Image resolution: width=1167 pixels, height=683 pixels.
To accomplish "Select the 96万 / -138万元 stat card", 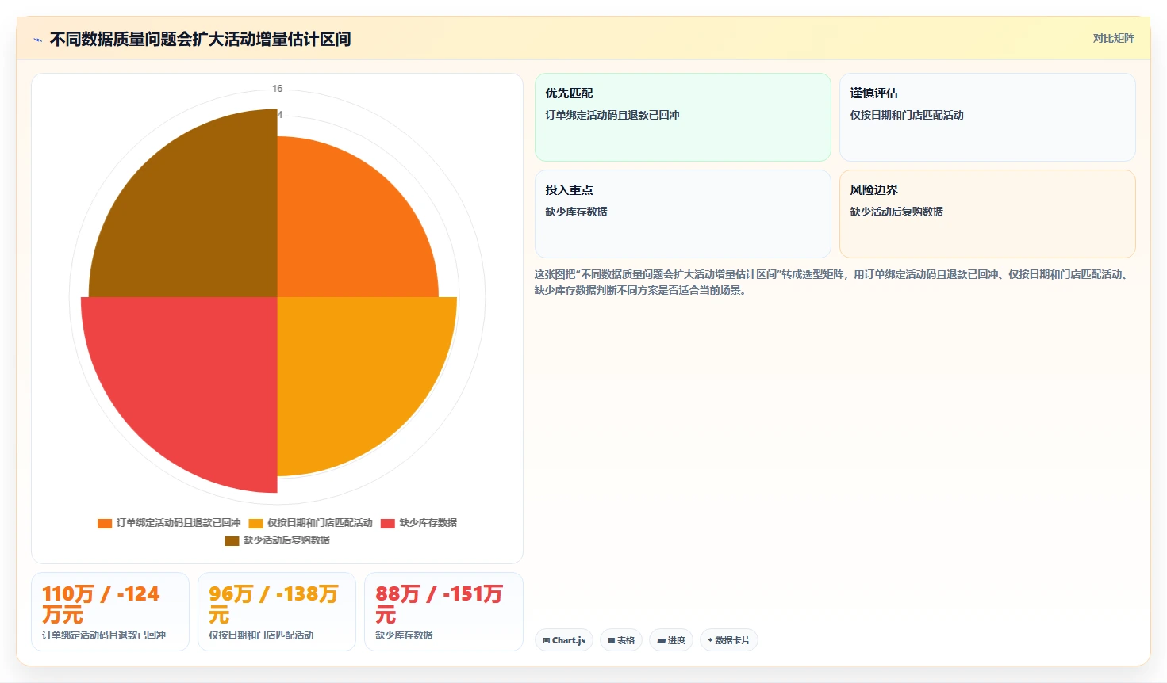I will click(277, 612).
